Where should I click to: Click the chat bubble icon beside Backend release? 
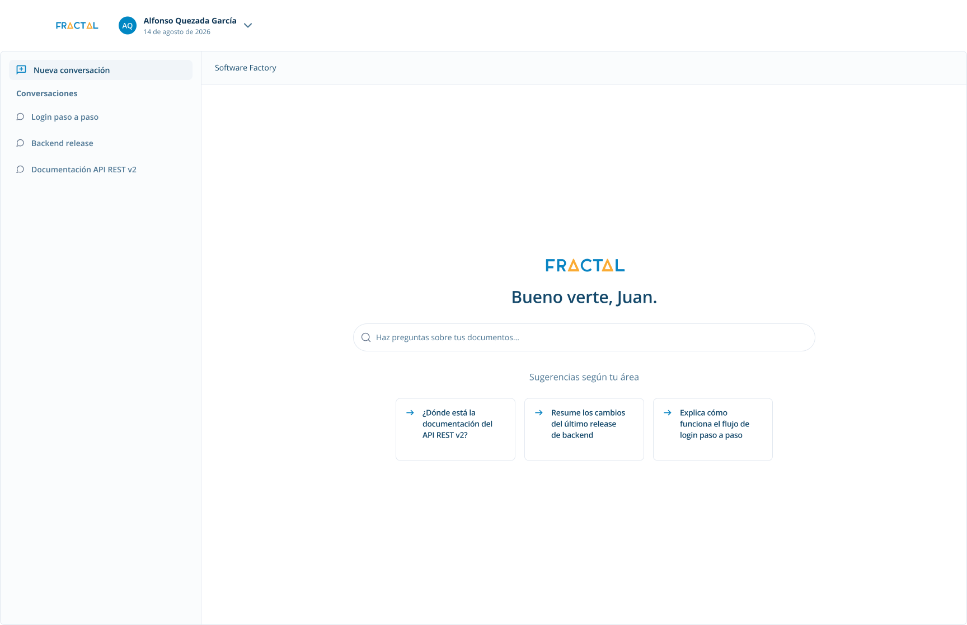coord(20,143)
